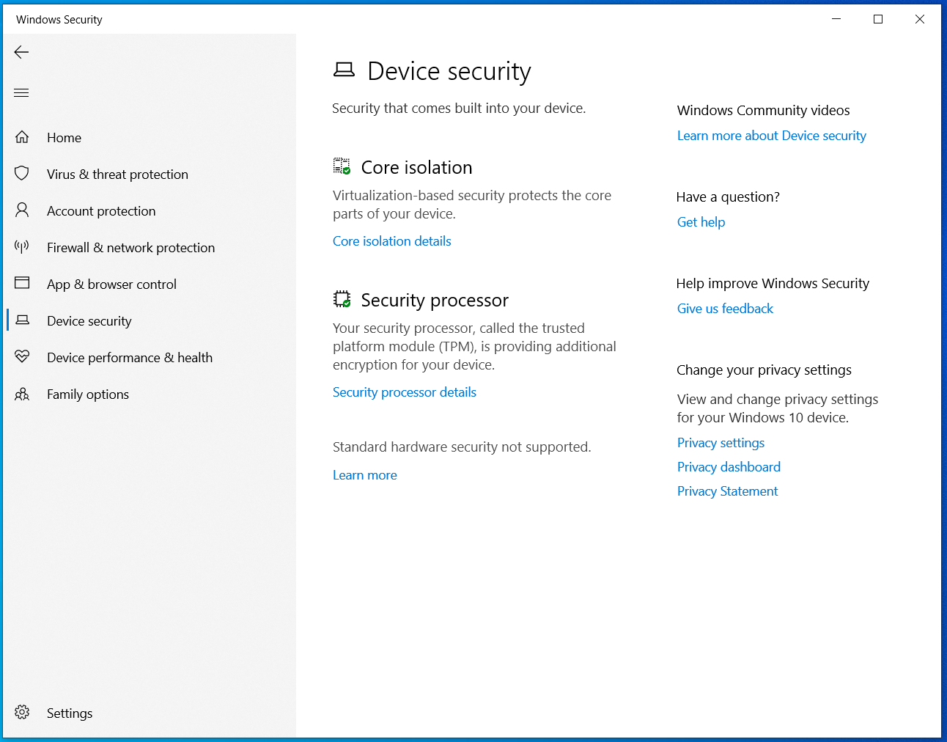The width and height of the screenshot is (947, 742).
Task: Close the Windows Security window
Action: (920, 19)
